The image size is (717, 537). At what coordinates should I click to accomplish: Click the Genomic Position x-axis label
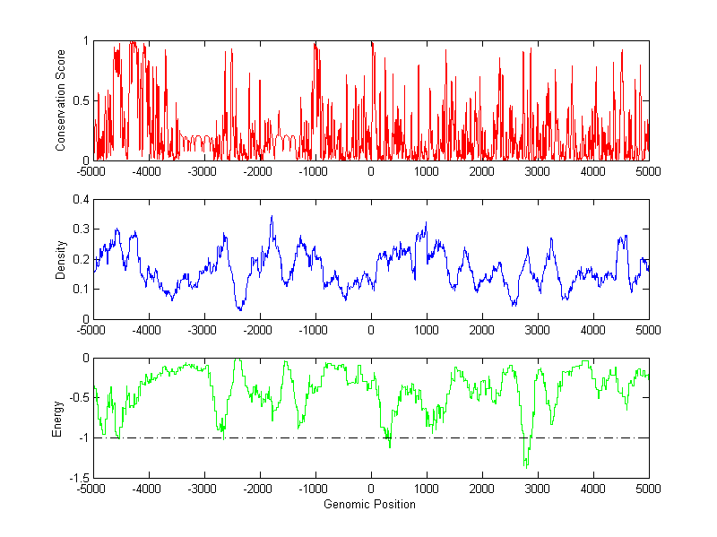tap(370, 504)
